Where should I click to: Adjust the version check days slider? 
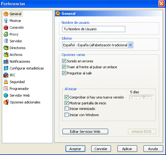(142, 97)
